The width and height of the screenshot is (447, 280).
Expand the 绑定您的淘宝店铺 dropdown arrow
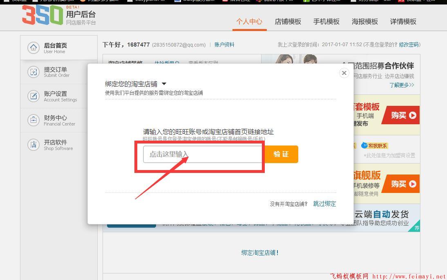click(164, 84)
